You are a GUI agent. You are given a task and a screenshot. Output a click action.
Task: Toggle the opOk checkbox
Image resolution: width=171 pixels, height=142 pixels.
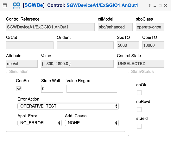pyautogui.click(x=139, y=93)
